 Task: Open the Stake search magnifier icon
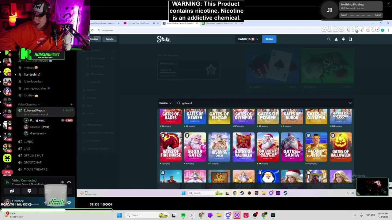329,39
